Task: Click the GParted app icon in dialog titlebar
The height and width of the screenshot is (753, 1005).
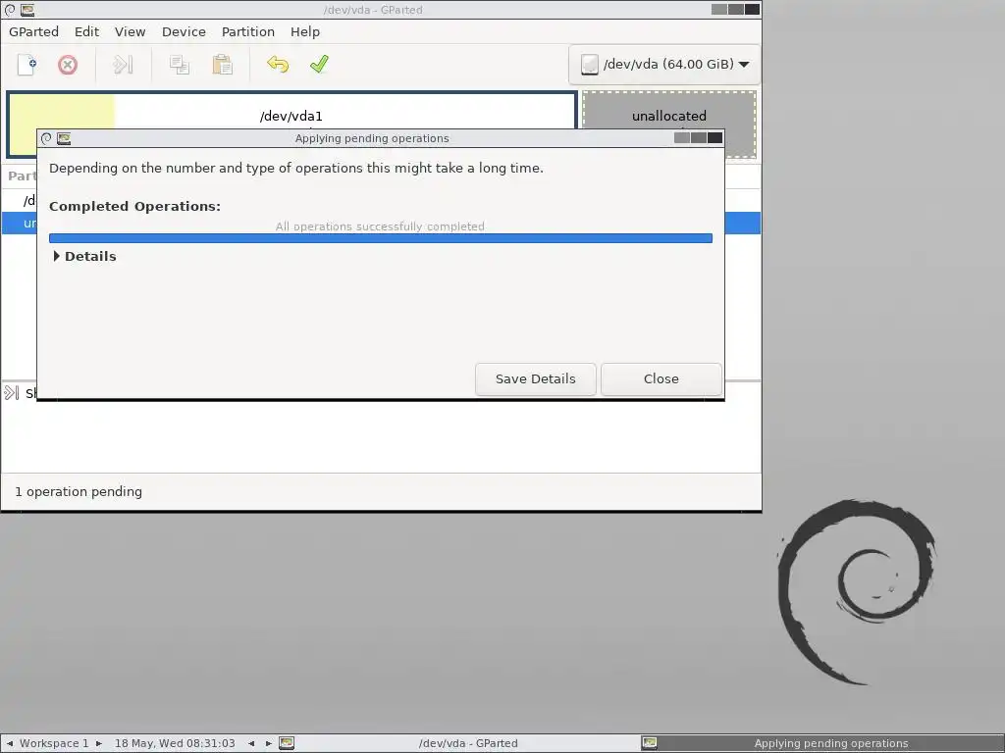Action: [x=64, y=138]
